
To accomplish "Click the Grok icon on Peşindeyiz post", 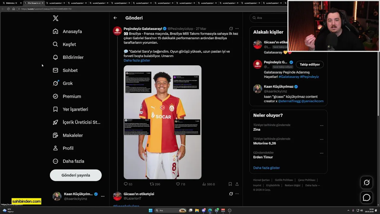I will tap(231, 29).
